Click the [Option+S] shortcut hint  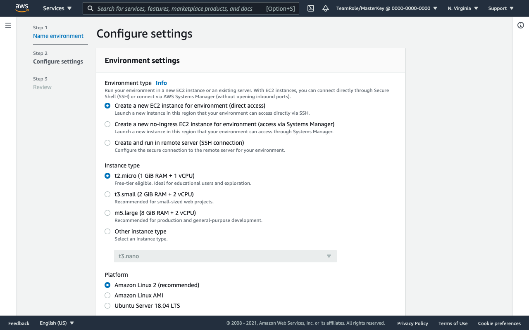pyautogui.click(x=281, y=8)
